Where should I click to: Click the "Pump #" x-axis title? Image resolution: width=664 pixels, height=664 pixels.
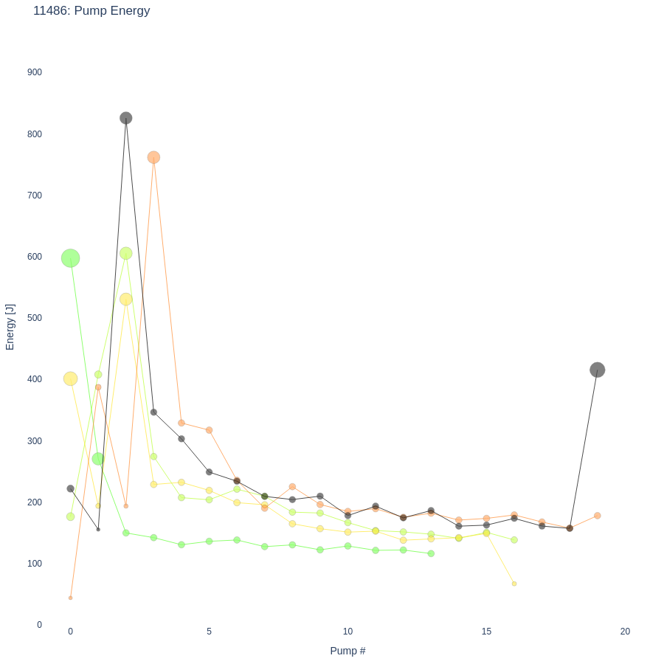point(347,651)
